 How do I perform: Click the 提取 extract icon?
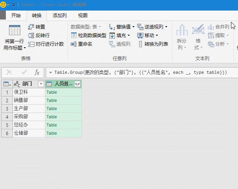point(211,36)
